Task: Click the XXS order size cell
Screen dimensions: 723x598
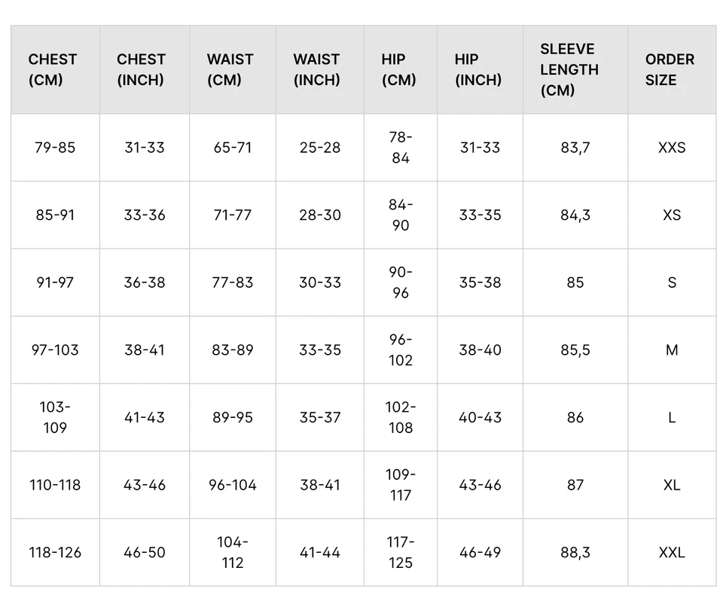Action: click(x=672, y=148)
